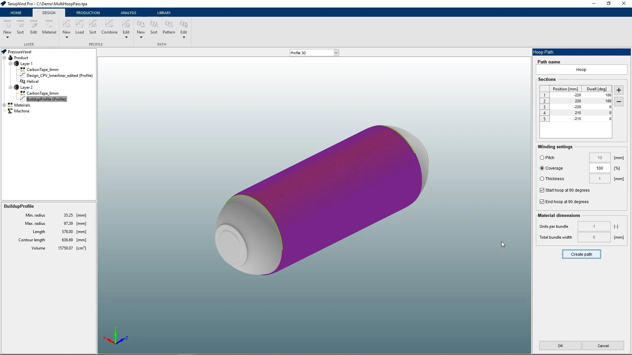Add a section with plus button
632x355 pixels.
tap(619, 90)
